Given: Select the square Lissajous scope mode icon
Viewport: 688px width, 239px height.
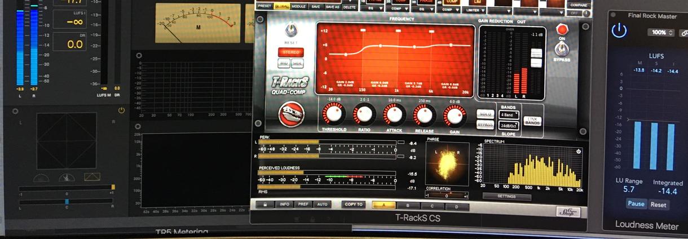Looking at the screenshot, I should point(92,177).
